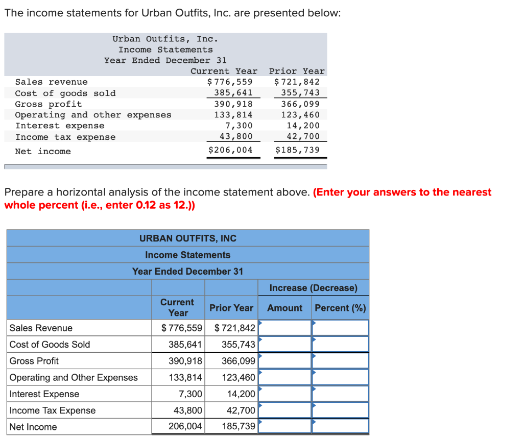Click the Gross Profit Percent input cell
523x438 pixels.
pos(340,361)
